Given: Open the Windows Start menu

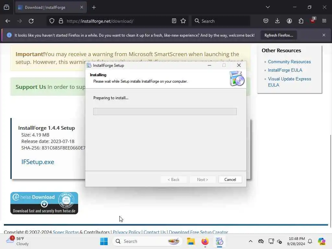Looking at the screenshot, I should pyautogui.click(x=104, y=241).
